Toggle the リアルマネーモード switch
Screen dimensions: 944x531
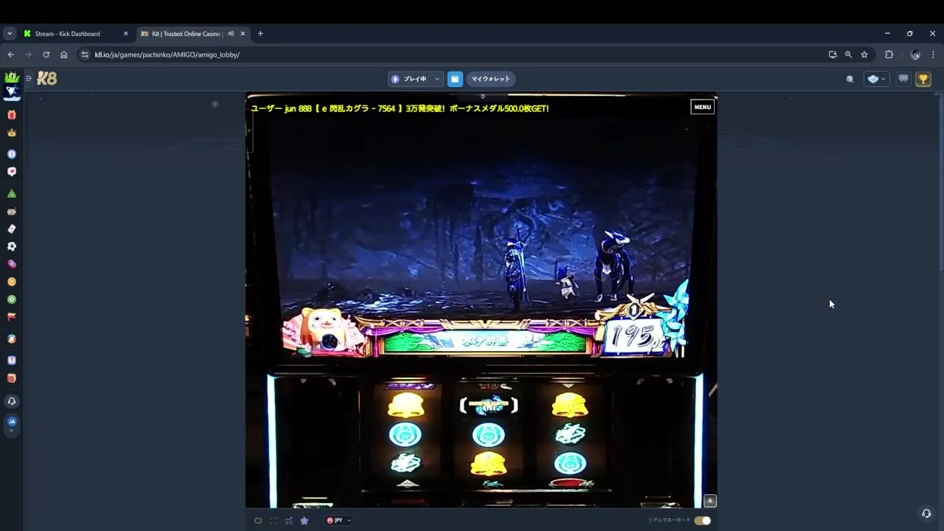(x=703, y=521)
